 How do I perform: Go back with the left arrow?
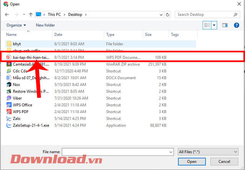[7, 15]
